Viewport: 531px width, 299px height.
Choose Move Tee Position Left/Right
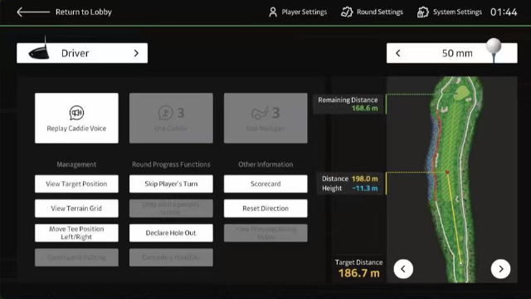76,233
